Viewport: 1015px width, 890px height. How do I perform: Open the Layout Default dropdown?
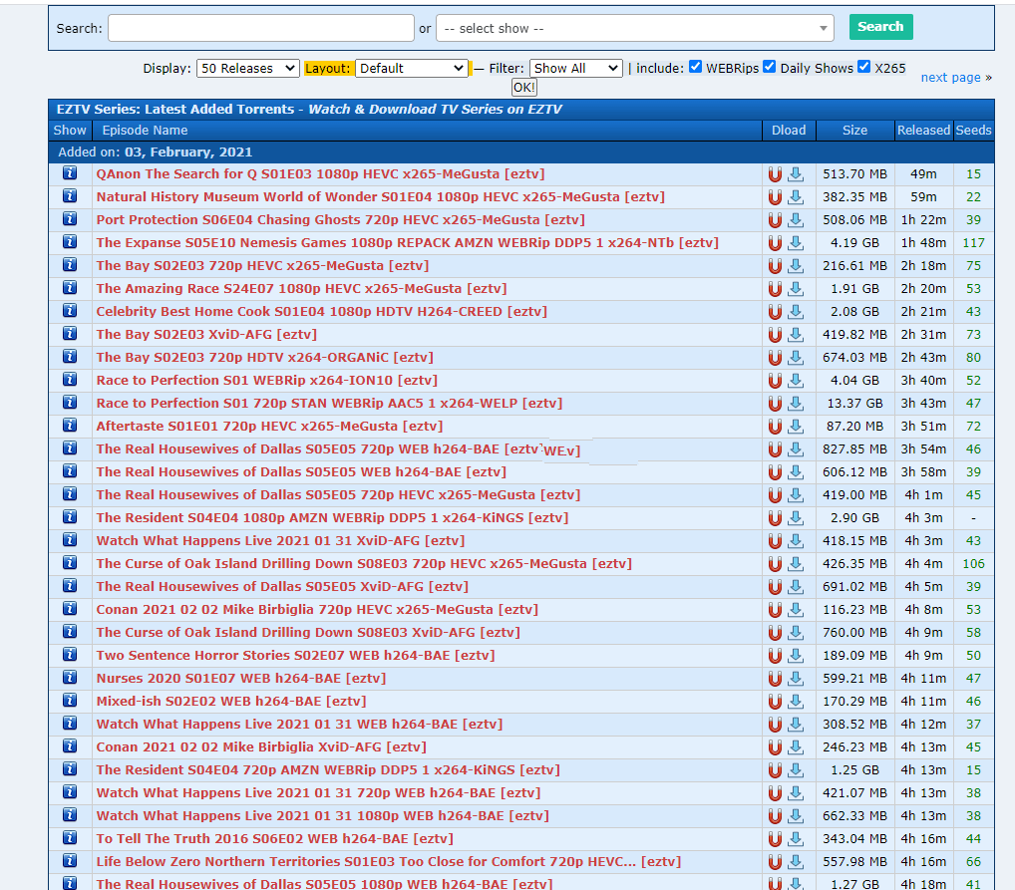click(412, 68)
